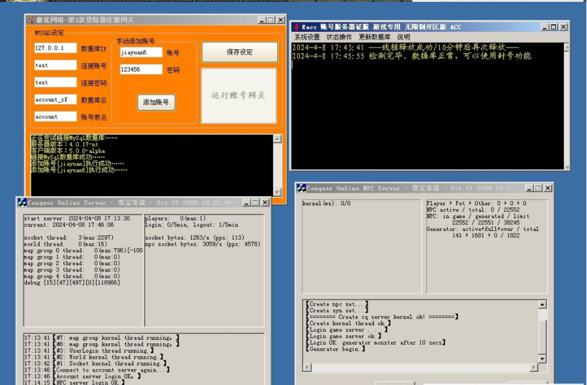Viewport: 587px width, 385px height.
Task: Click the registration gateway window title icon
Action: click(x=29, y=20)
